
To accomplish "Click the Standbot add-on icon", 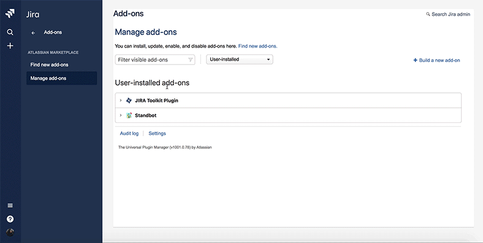I will [129, 115].
